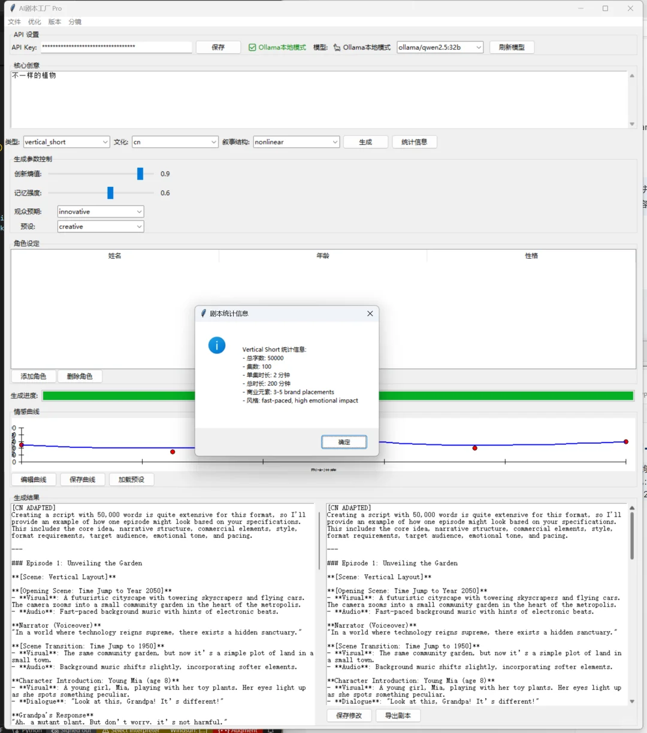Open the 文化 cn dropdown
Image resolution: width=647 pixels, height=733 pixels.
(x=175, y=142)
